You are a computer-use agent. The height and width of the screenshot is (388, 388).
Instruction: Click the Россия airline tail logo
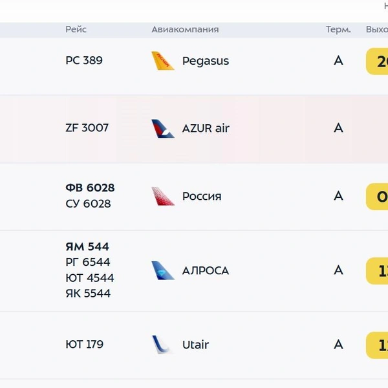(163, 196)
